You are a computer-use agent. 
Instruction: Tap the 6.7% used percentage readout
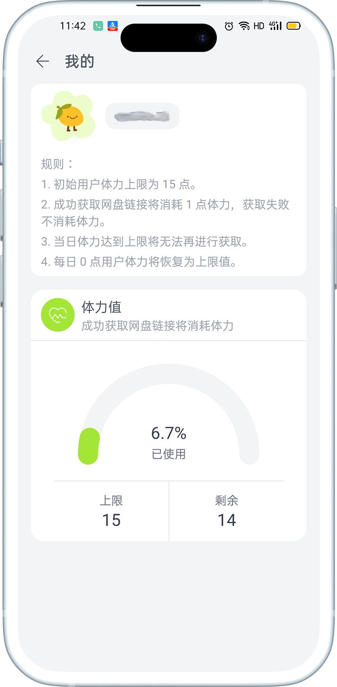168,434
